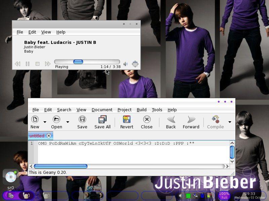The height and width of the screenshot is (201, 269).
Task: Open the Build menu in Geany
Action: (x=141, y=110)
